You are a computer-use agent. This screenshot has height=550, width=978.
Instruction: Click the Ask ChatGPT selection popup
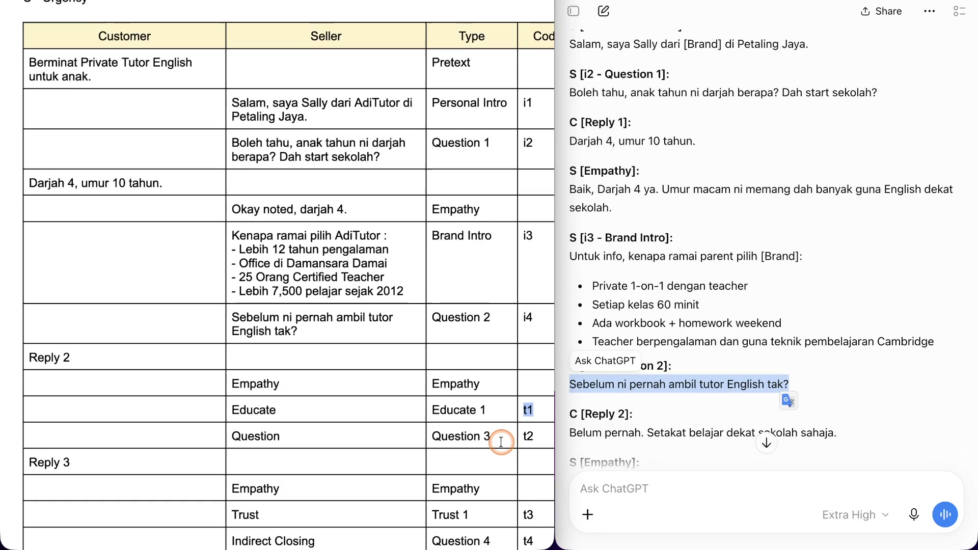pos(605,361)
